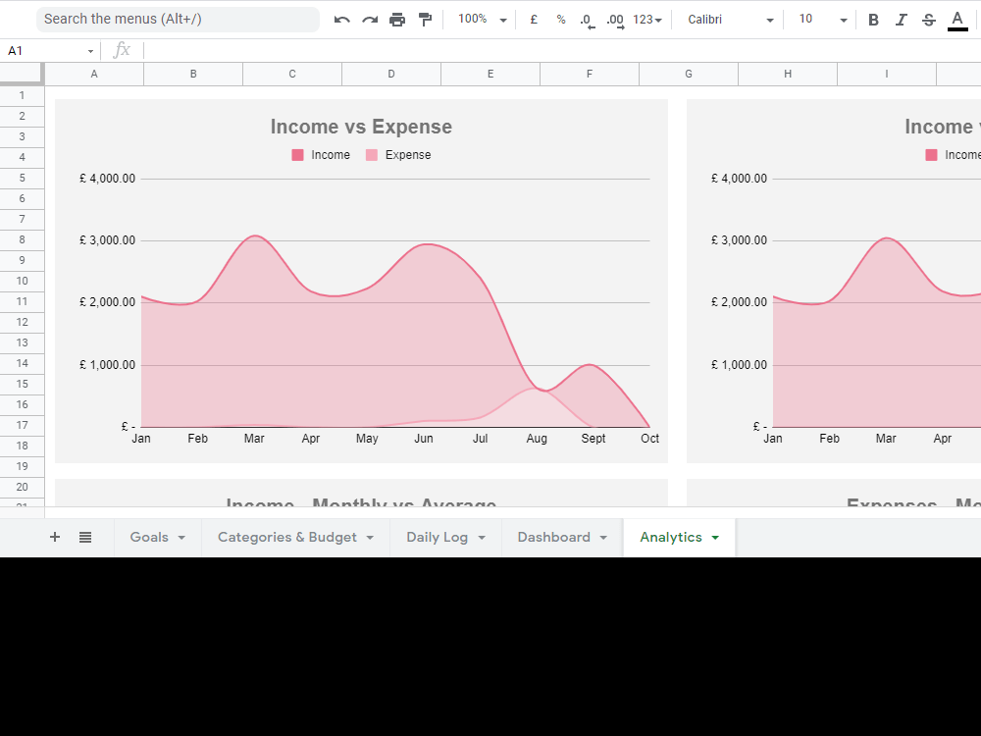Open the all sheets list icon

tap(85, 537)
